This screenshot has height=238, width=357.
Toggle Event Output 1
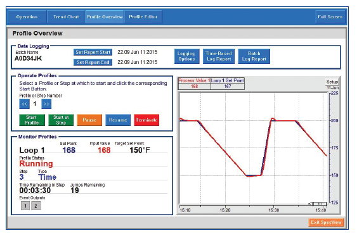[25, 206]
